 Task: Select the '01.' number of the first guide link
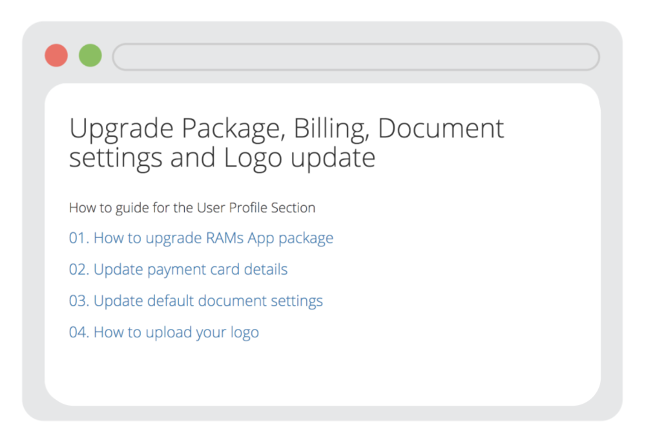point(79,238)
